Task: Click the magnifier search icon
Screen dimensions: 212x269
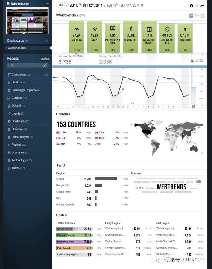Action: 46,65
